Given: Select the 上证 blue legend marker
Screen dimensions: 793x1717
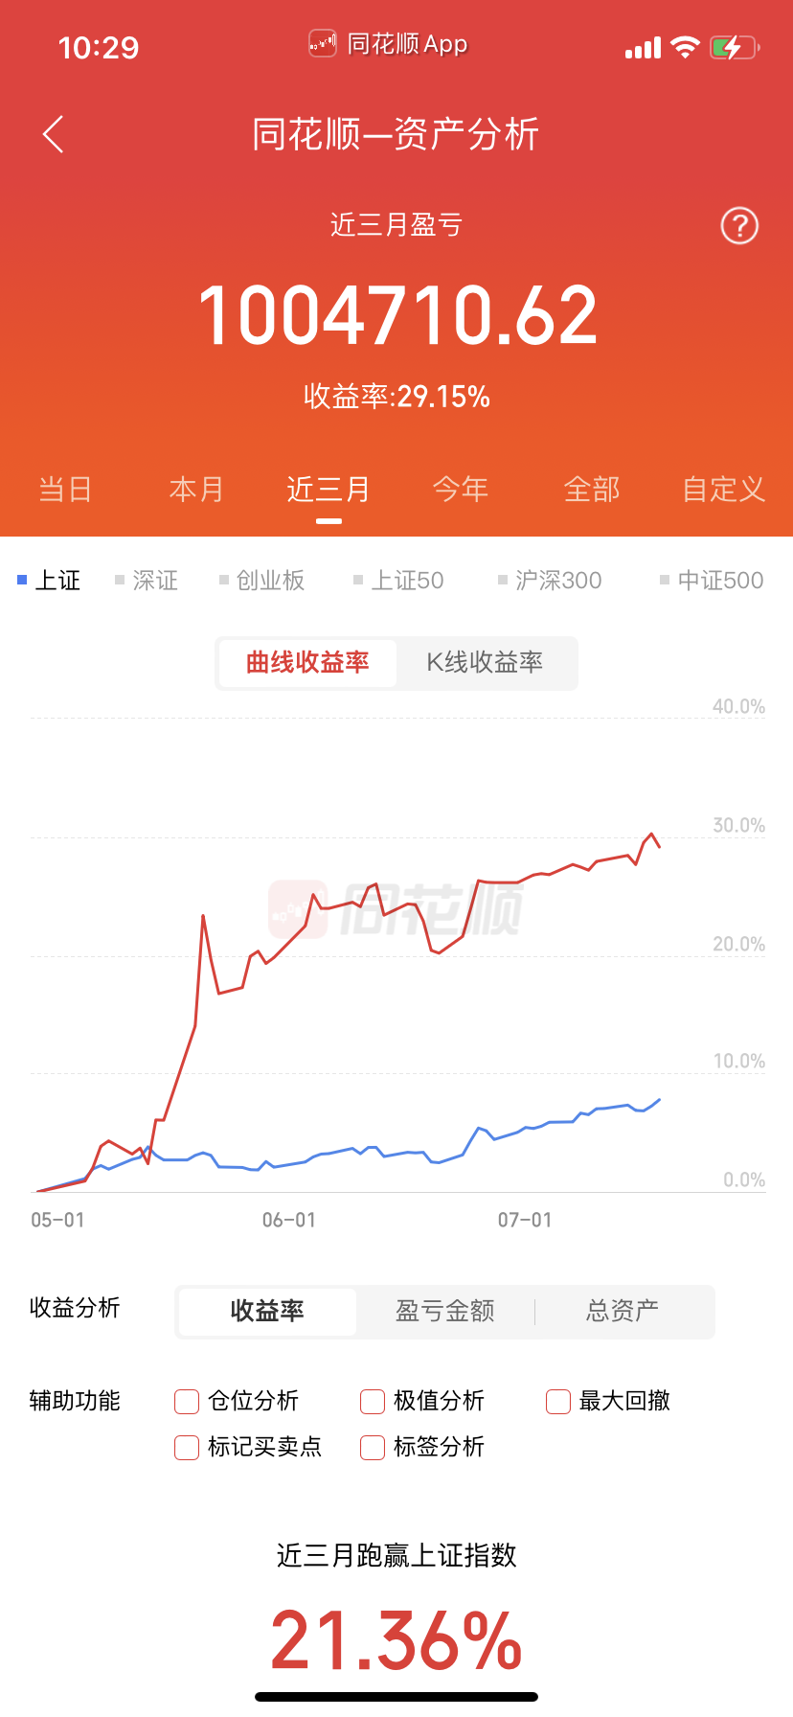Looking at the screenshot, I should pyautogui.click(x=22, y=580).
